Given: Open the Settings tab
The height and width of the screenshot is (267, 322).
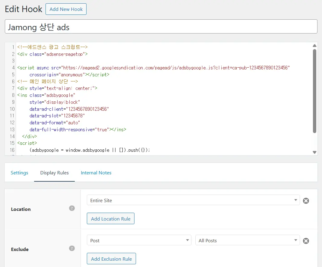Looking at the screenshot, I should (19, 173).
